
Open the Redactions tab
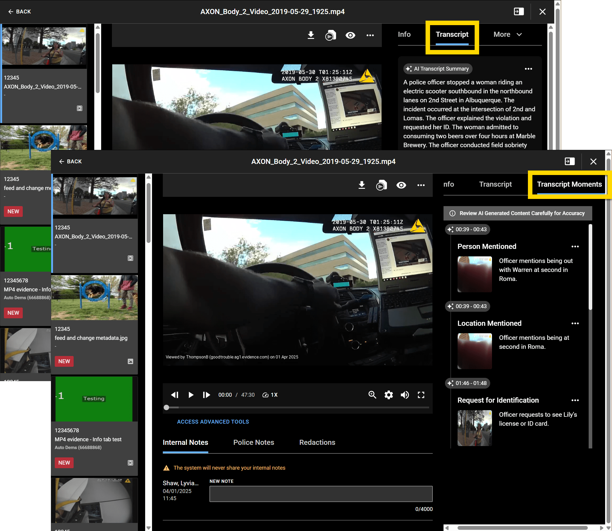click(x=317, y=442)
